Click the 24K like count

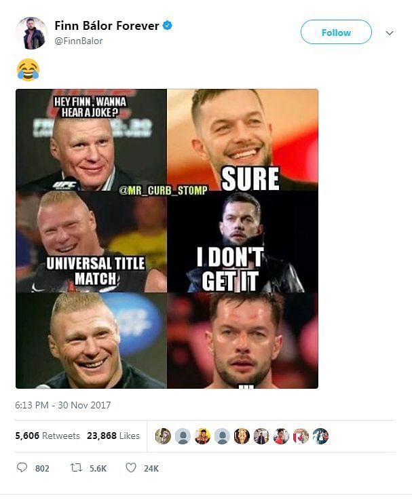pos(151,468)
